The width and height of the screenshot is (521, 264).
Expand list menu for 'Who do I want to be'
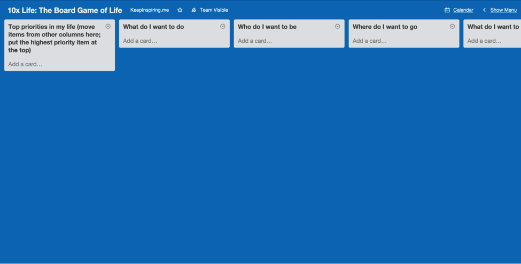pos(338,26)
